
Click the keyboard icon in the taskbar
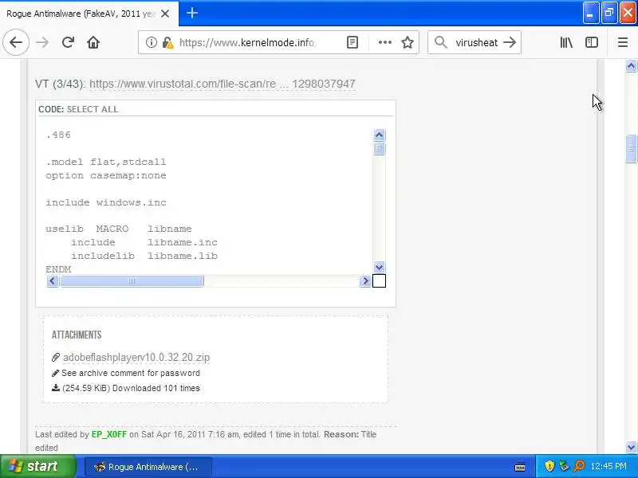click(520, 467)
